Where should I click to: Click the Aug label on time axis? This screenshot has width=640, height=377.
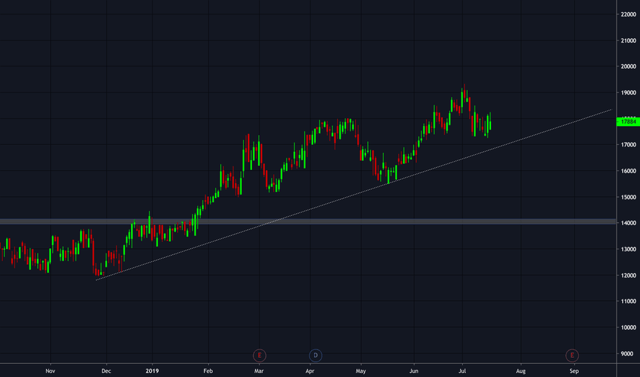[521, 371]
